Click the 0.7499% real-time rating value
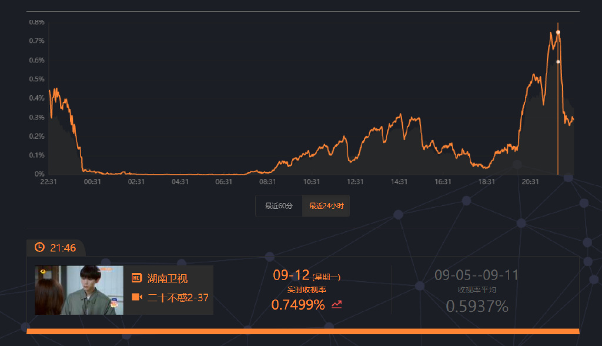Viewport: 602px width, 346px height. 300,304
